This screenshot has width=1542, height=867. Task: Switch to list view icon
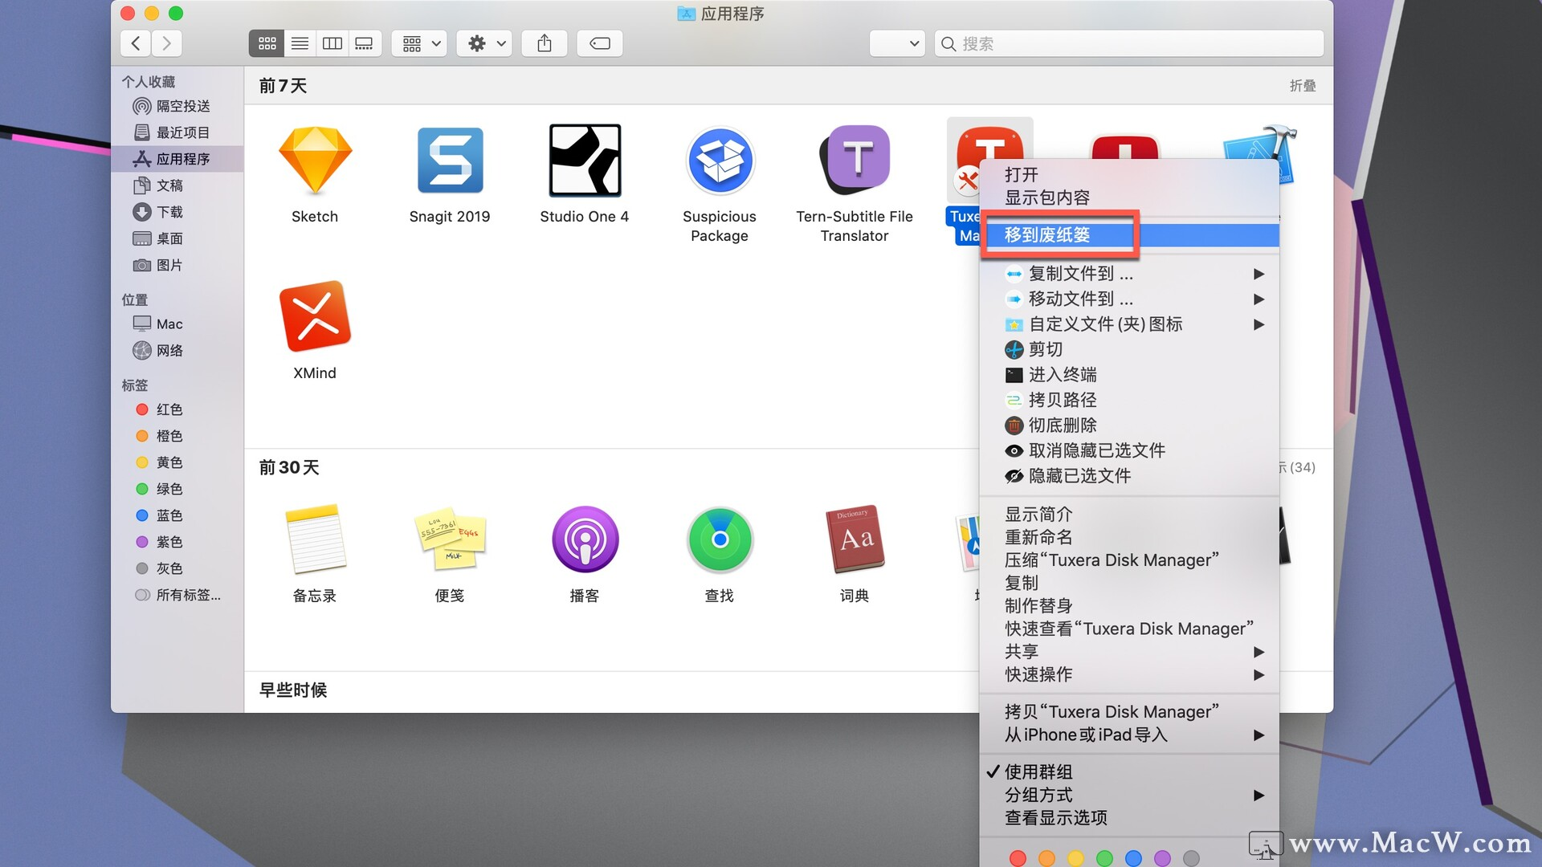click(x=300, y=43)
